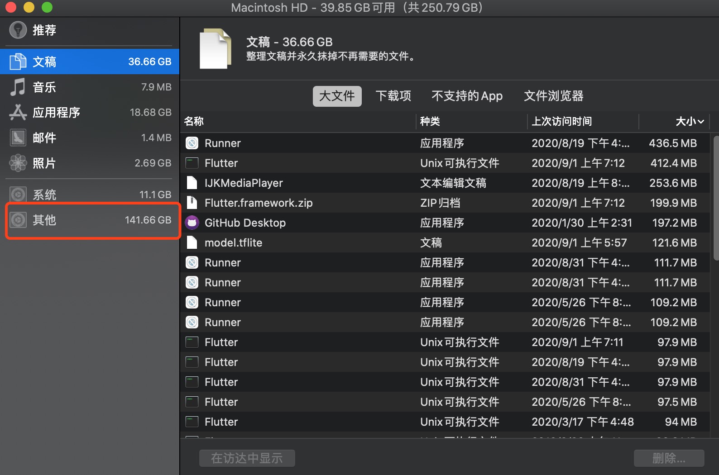Select 音乐 7.9 MB in sidebar

(90, 87)
